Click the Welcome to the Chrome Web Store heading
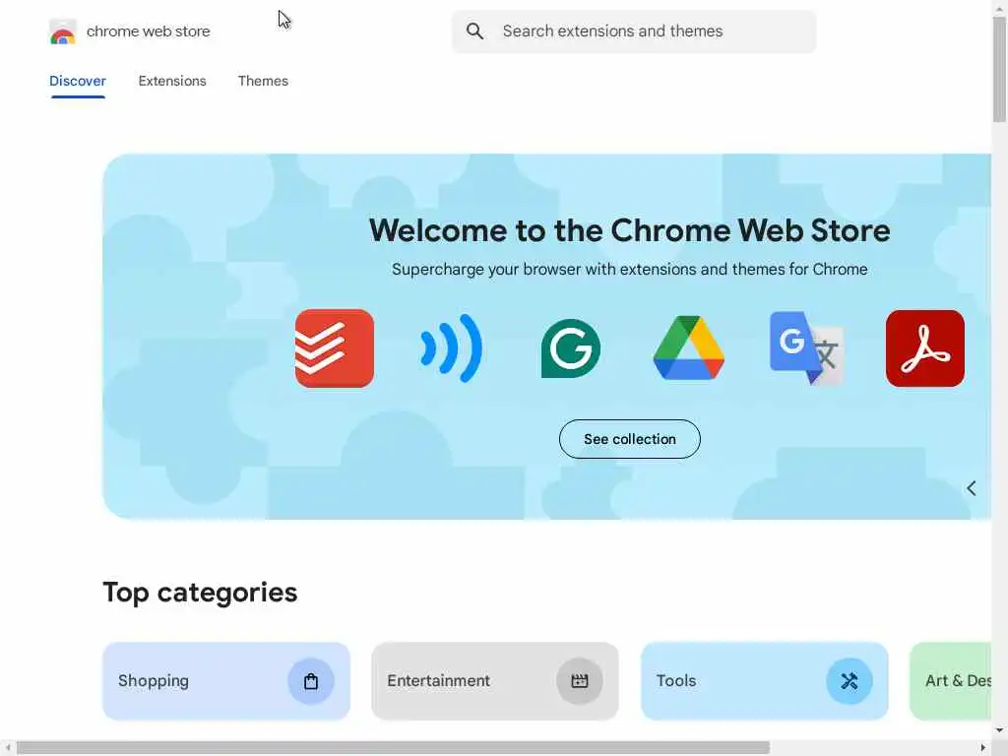 point(629,230)
